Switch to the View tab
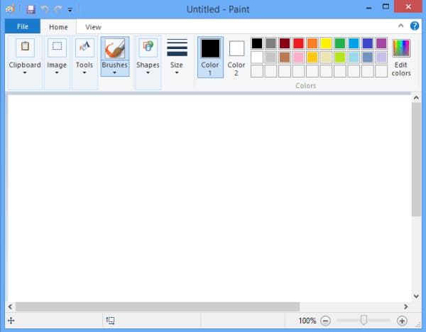 click(x=93, y=27)
